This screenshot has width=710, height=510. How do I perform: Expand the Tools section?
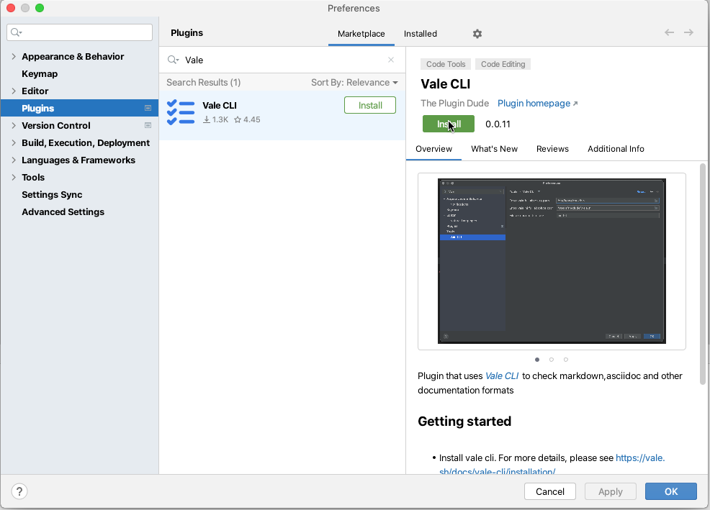coord(14,177)
